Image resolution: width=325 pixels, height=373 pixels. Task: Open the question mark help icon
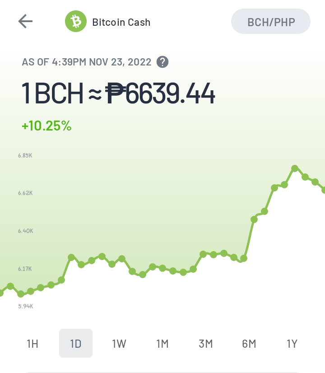[162, 62]
